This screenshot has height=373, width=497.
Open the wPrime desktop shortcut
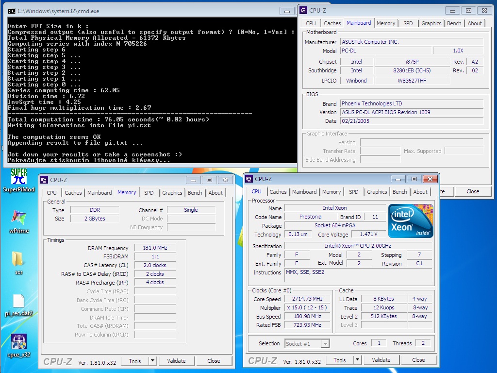tap(19, 221)
